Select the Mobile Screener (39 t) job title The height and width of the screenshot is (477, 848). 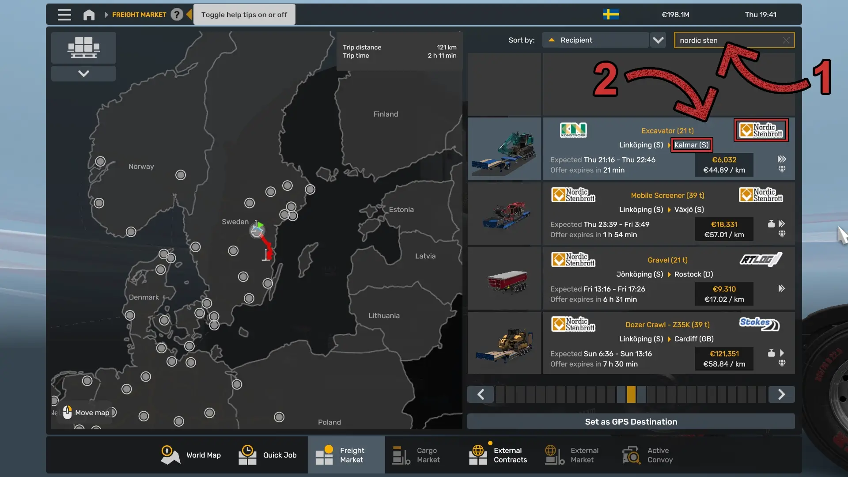click(x=667, y=195)
